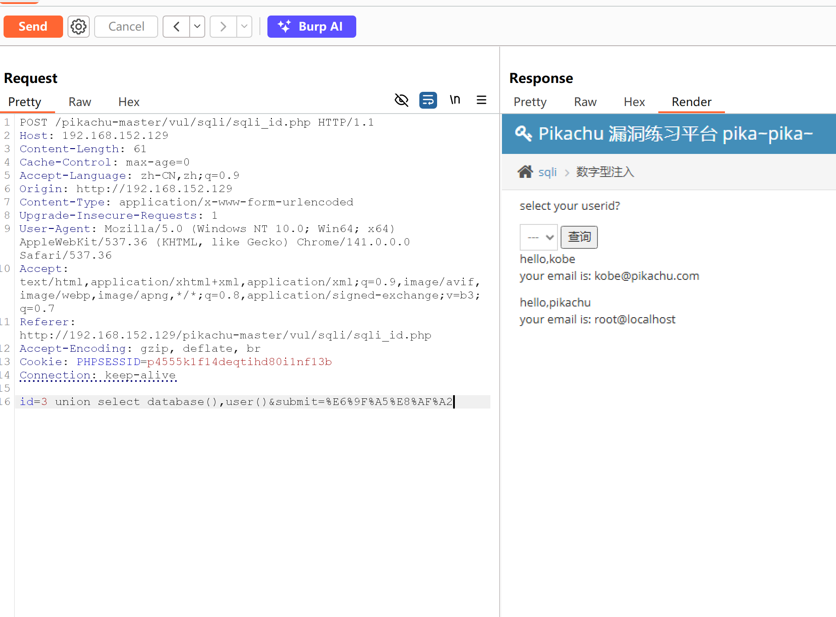Click the Content-Length header line
The width and height of the screenshot is (836, 617).
pos(83,149)
